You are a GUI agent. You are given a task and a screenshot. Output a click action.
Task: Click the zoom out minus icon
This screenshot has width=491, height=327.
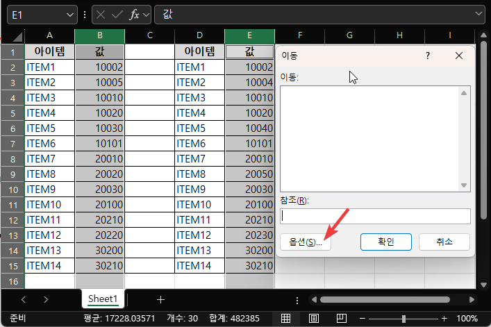pyautogui.click(x=363, y=319)
